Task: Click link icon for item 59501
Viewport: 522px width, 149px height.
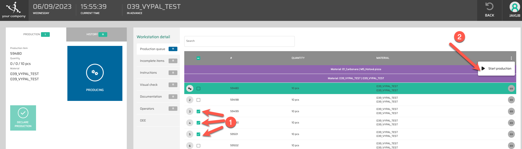Action: pyautogui.click(x=511, y=134)
